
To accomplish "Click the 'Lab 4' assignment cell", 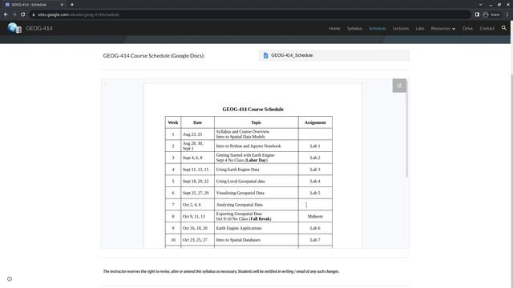I will pyautogui.click(x=315, y=182).
